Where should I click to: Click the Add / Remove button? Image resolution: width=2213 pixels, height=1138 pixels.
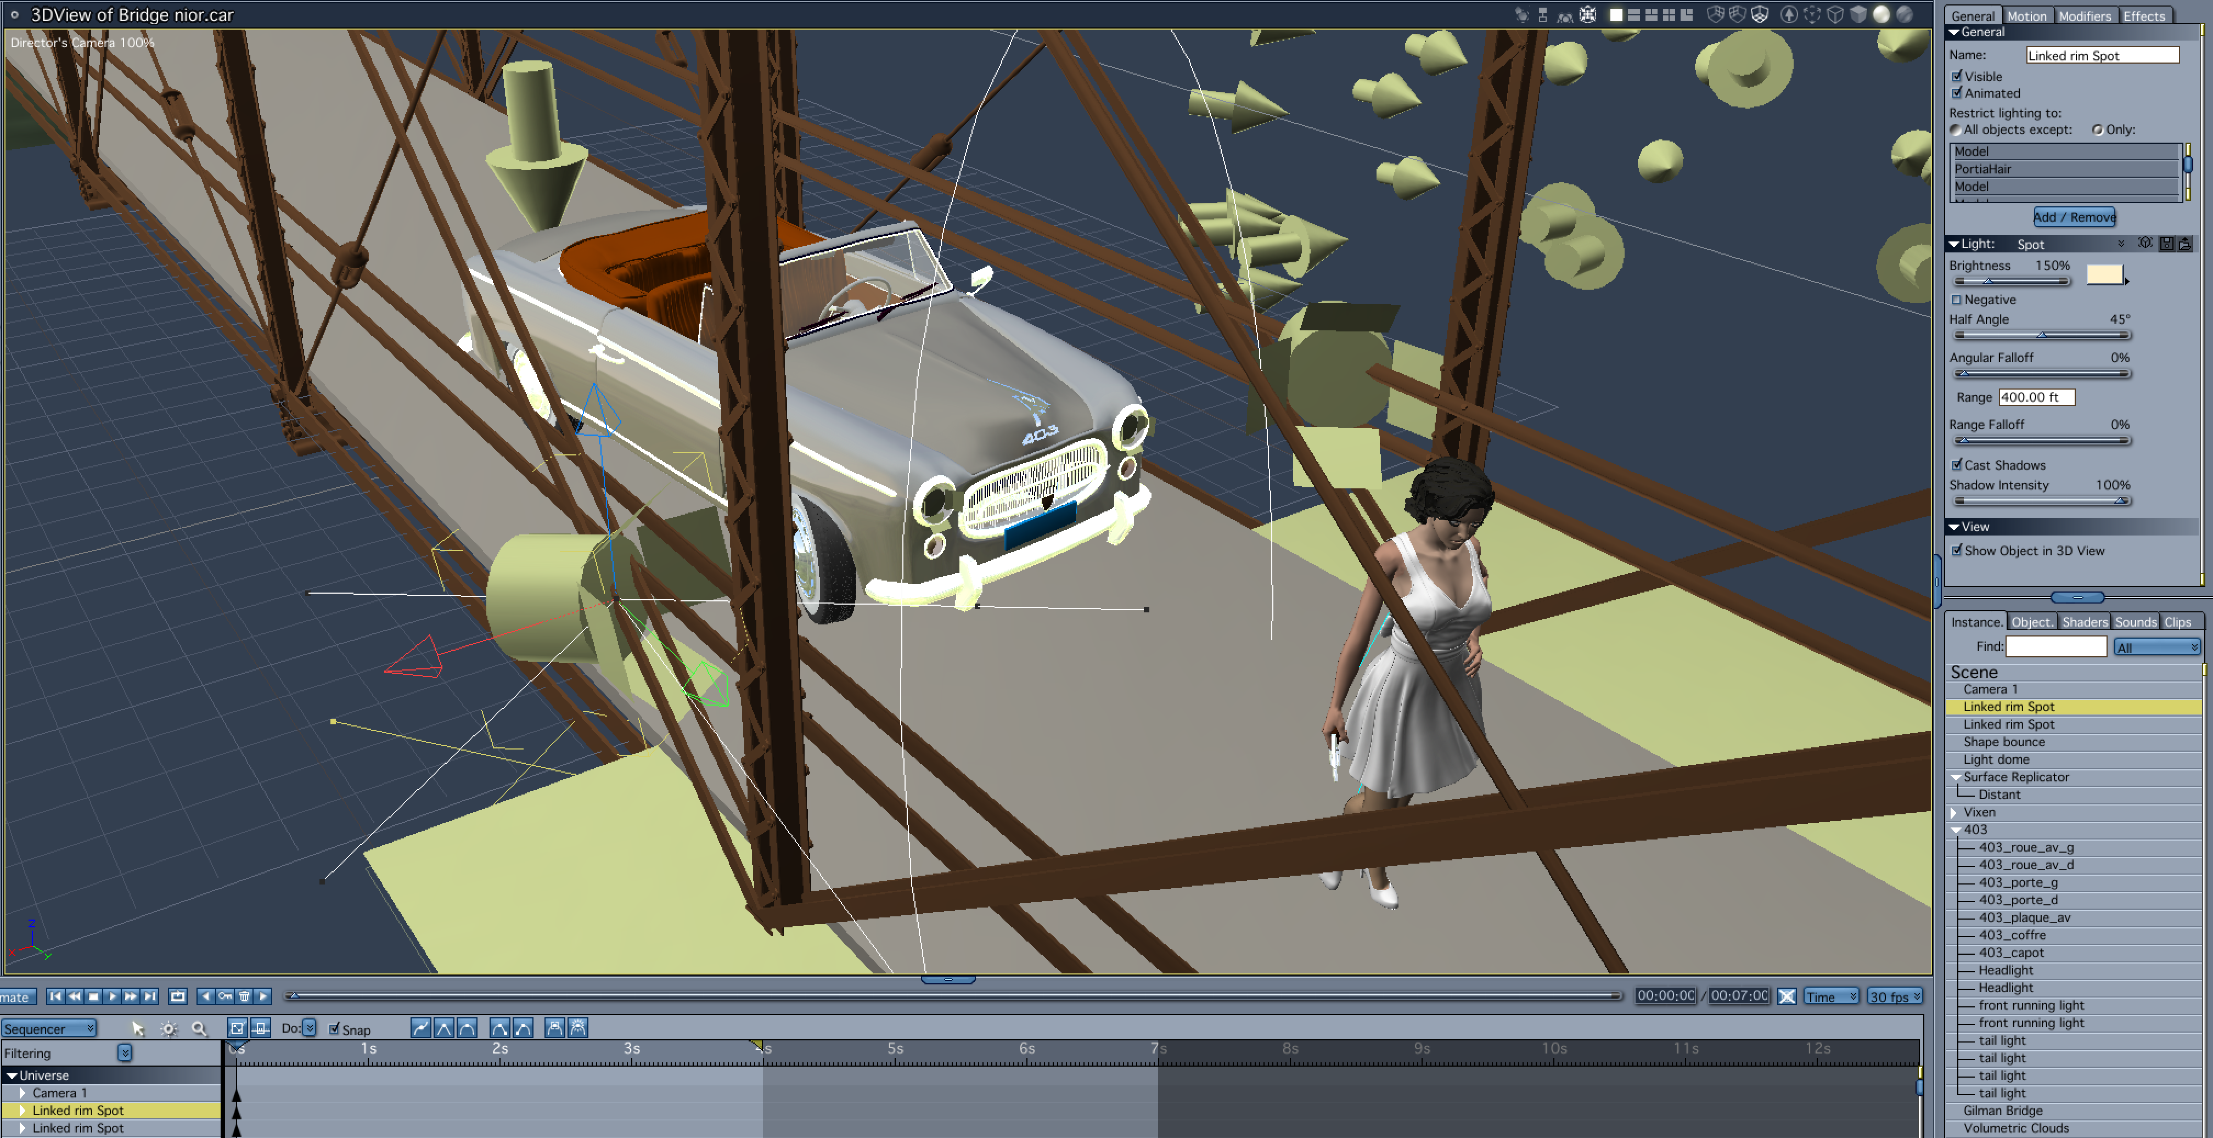[x=2074, y=217]
